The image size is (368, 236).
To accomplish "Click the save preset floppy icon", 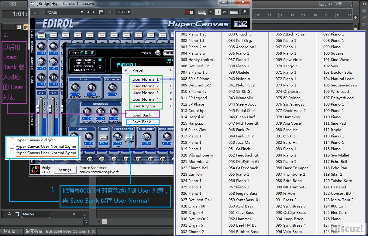I will click(101, 12).
